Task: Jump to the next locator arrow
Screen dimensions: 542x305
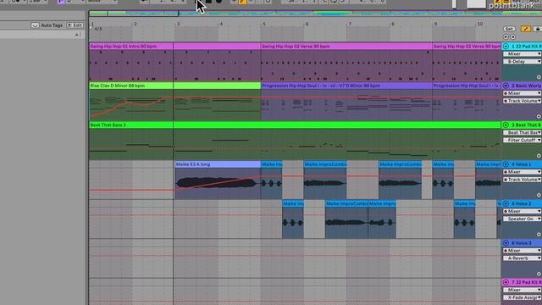Action: click(x=513, y=37)
